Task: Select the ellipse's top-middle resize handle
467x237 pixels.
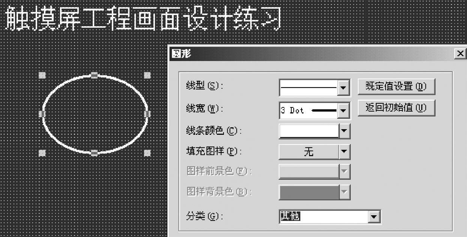Action: (x=95, y=75)
